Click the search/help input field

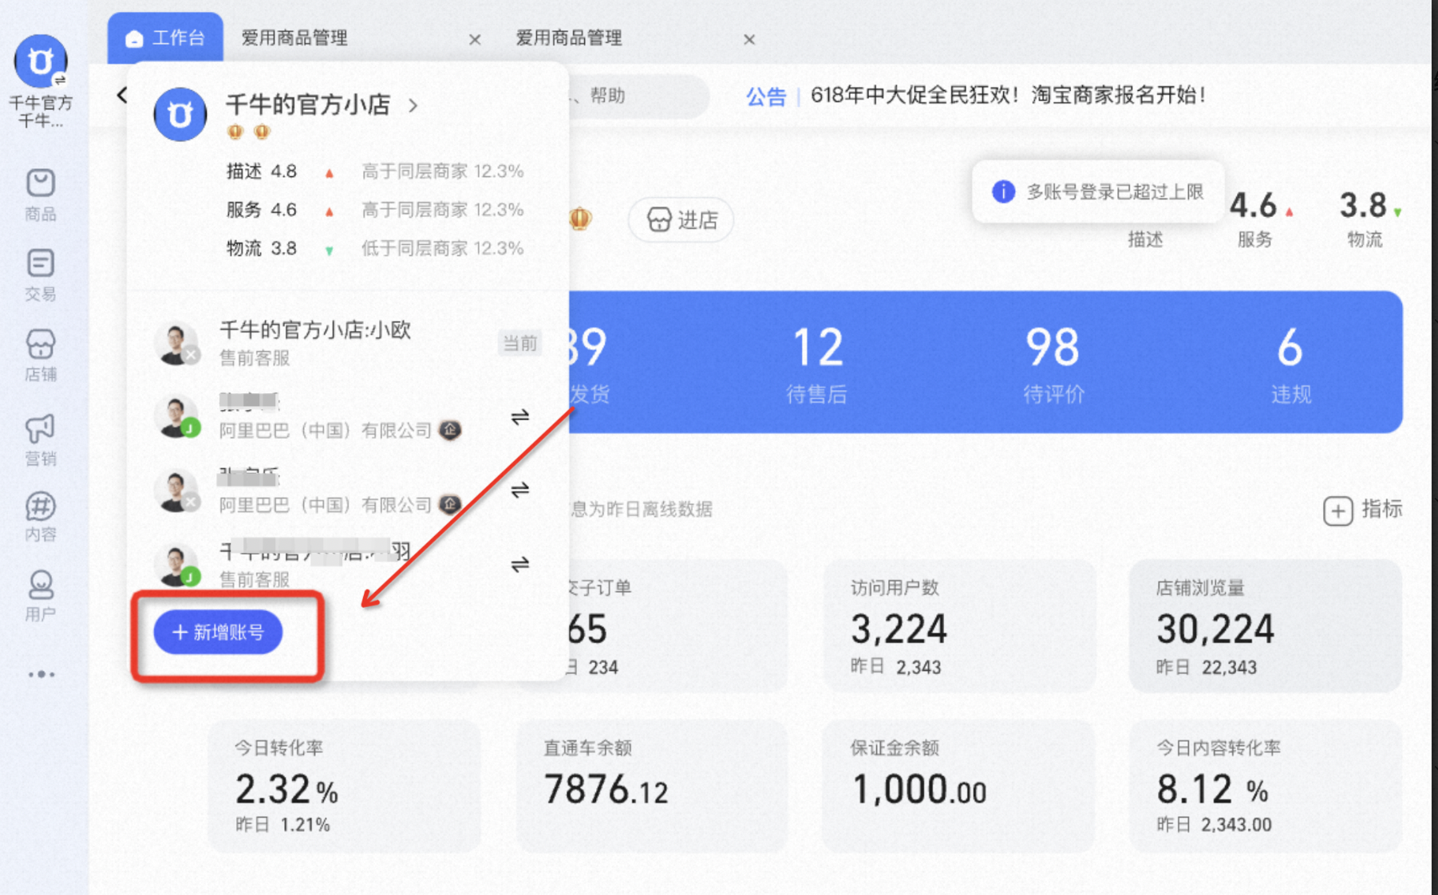[x=638, y=96]
